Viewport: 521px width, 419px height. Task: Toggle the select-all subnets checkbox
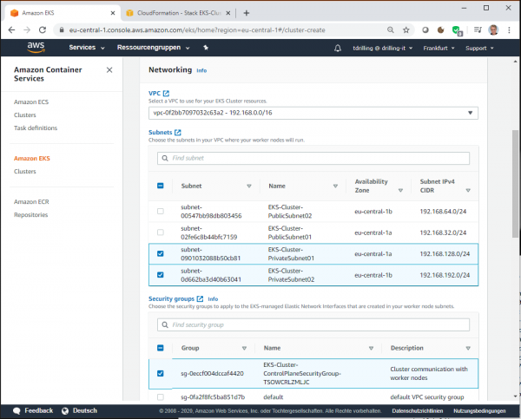[160, 186]
